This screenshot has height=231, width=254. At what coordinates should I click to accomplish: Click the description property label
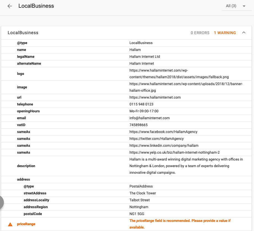26,166
